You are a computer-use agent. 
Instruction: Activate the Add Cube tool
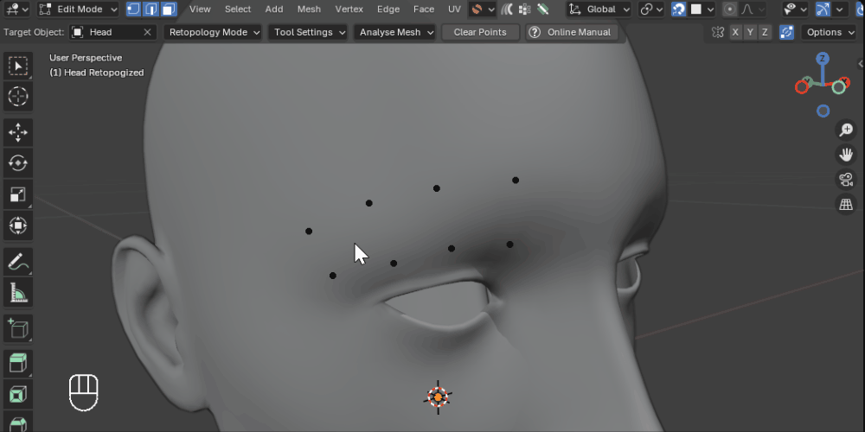pos(18,329)
